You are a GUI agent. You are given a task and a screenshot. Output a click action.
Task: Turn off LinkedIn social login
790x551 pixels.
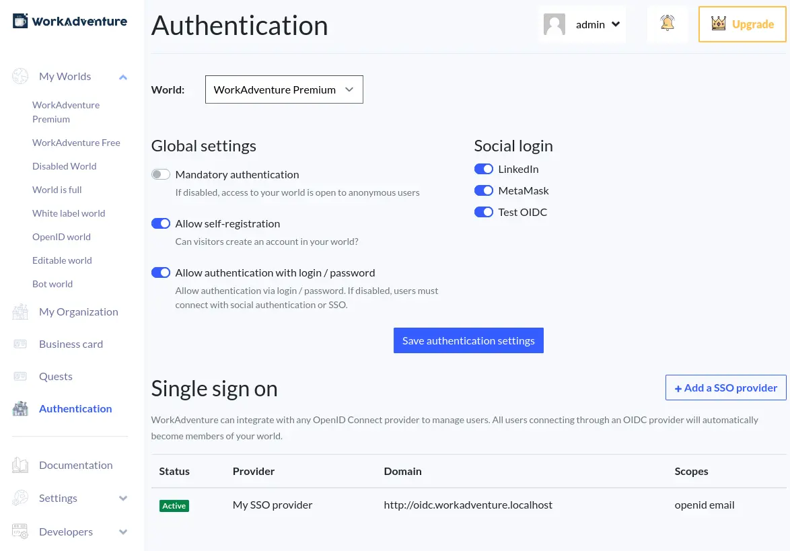click(484, 169)
